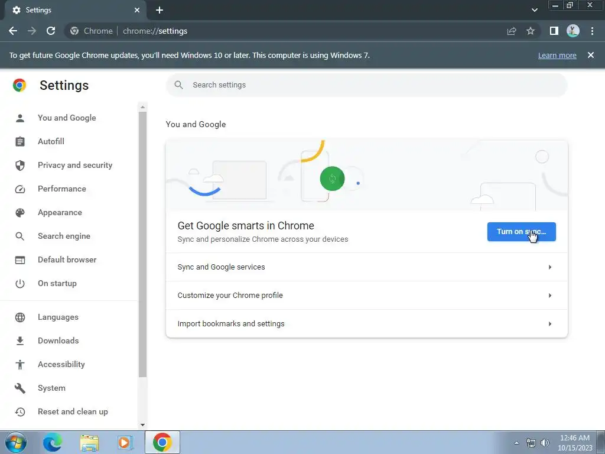The height and width of the screenshot is (454, 605).
Task: Open the side panel icon
Action: (554, 31)
